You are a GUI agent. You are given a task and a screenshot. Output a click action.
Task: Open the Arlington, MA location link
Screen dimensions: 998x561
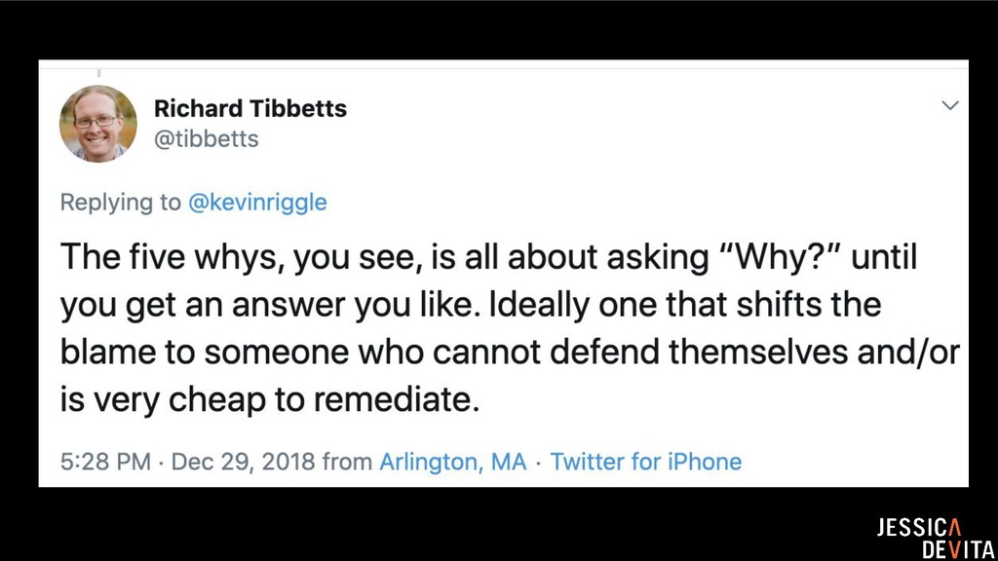452,461
